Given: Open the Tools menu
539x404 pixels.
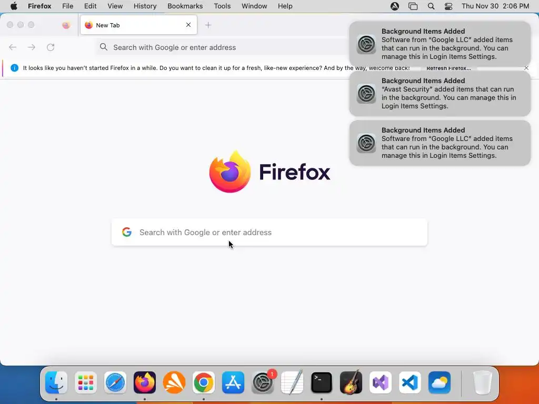Looking at the screenshot, I should (222, 6).
